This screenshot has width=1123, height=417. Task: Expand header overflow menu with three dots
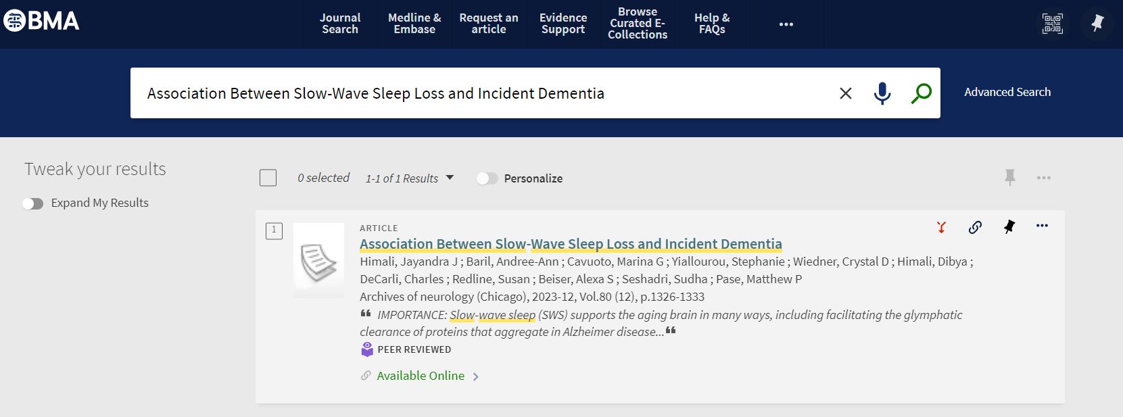[786, 24]
